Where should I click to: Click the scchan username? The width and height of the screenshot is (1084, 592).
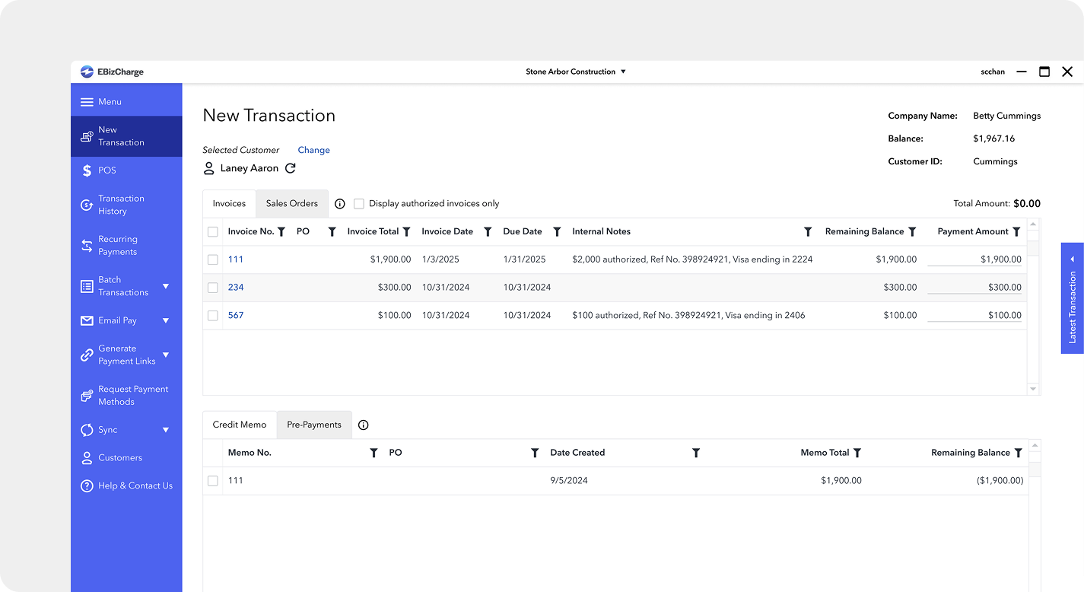(993, 72)
